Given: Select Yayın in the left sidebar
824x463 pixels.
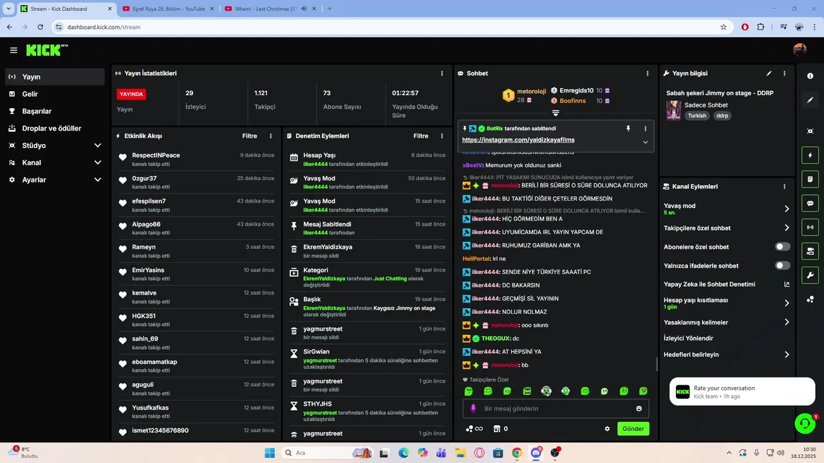Looking at the screenshot, I should [x=55, y=77].
